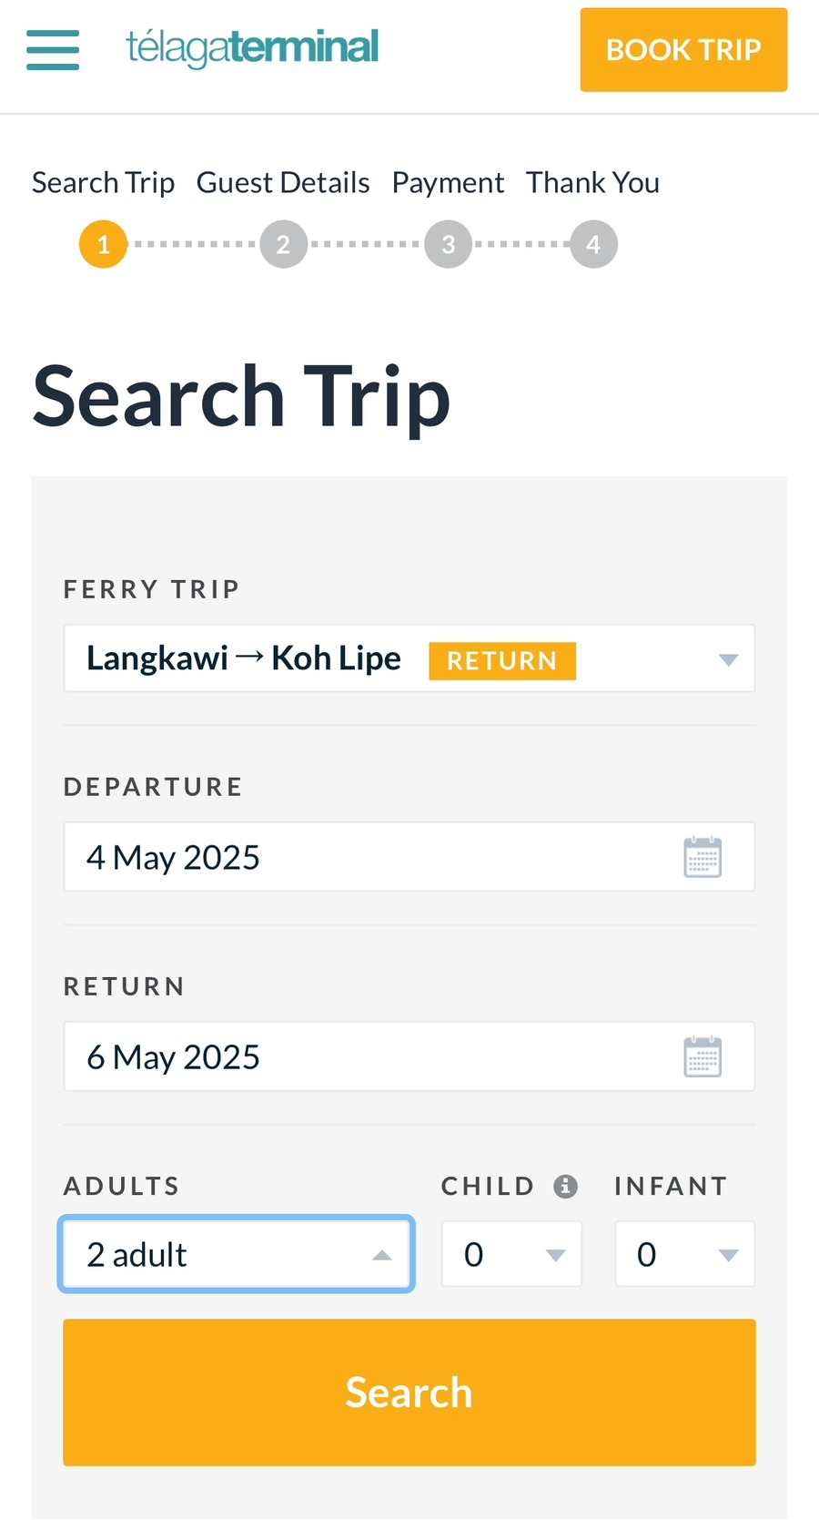Click the departure date field
819x1520 pixels.
click(364, 857)
